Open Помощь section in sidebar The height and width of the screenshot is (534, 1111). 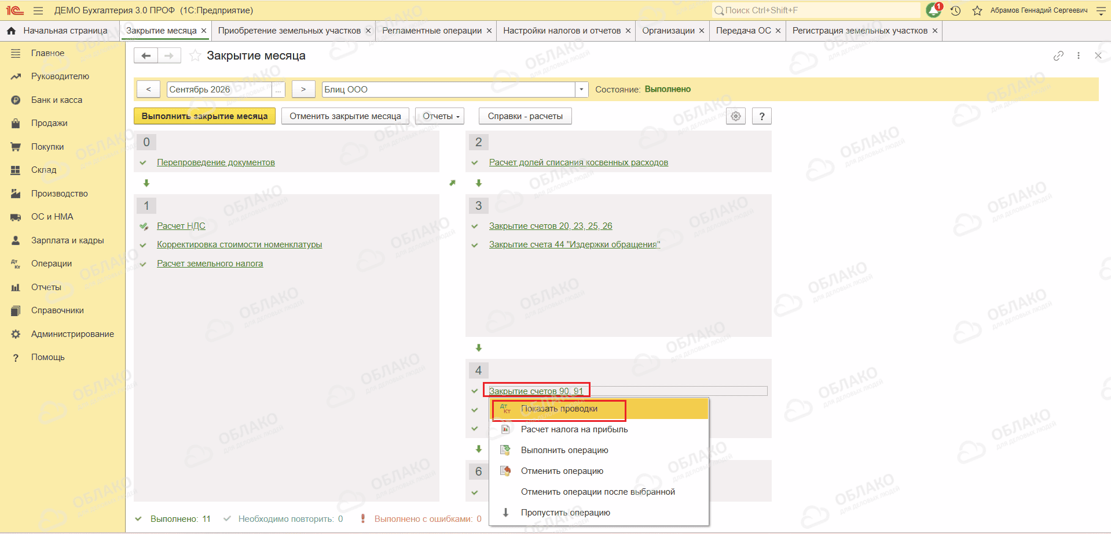[48, 357]
